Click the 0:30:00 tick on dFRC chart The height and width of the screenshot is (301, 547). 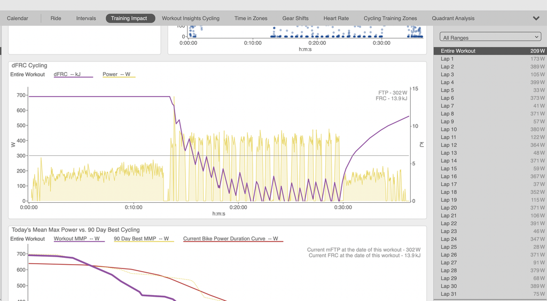click(x=343, y=207)
